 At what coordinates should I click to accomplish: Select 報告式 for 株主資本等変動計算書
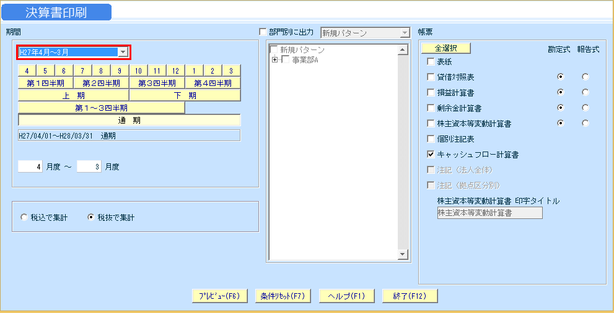tap(585, 123)
